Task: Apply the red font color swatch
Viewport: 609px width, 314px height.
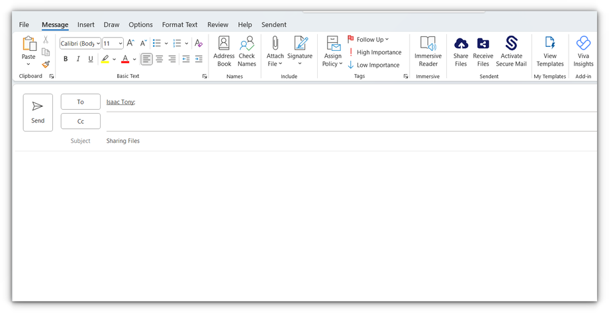Action: (125, 59)
